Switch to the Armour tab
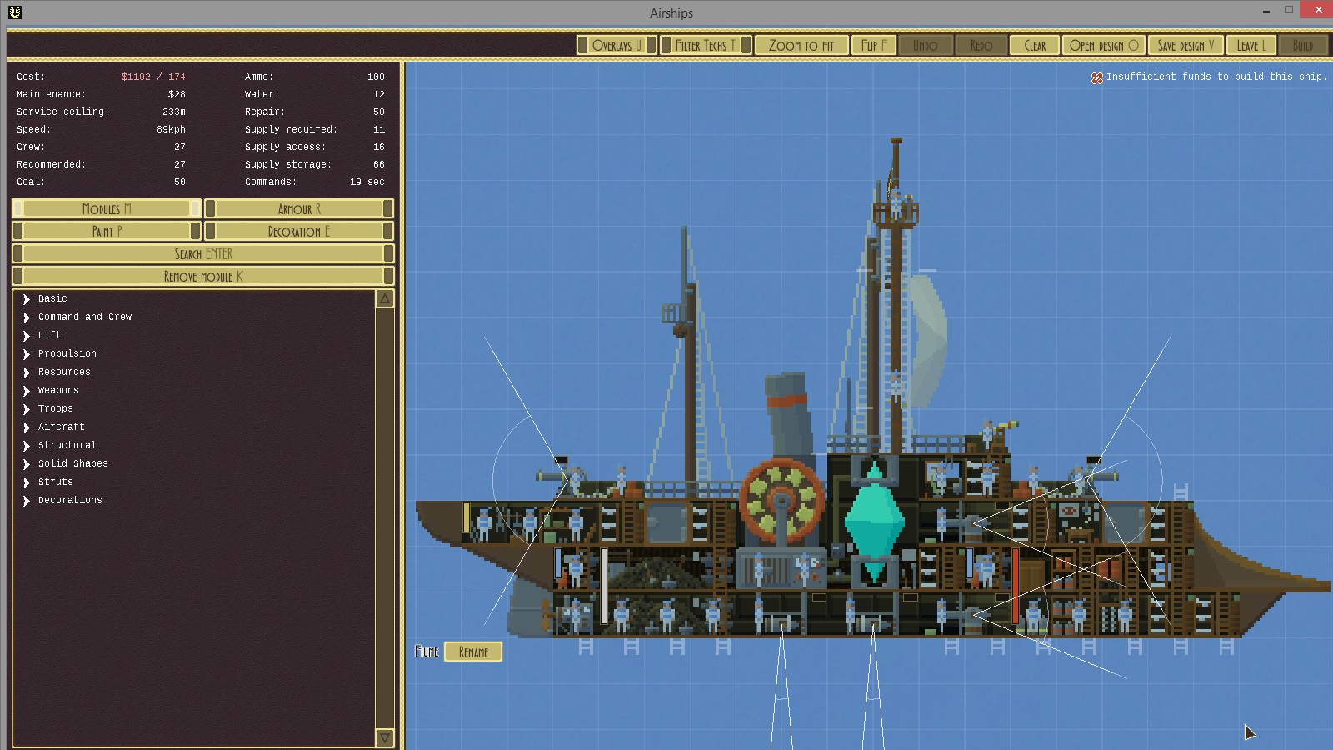Viewport: 1333px width, 750px height. pyautogui.click(x=299, y=208)
